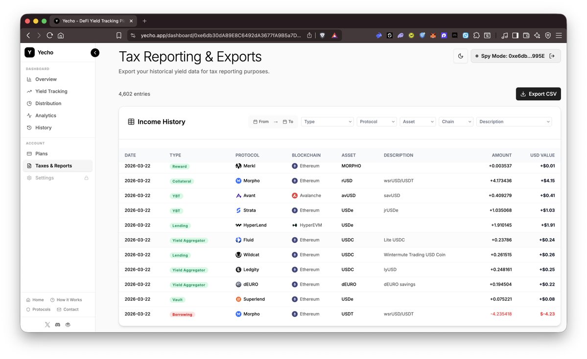Click the HyperLend protocol icon
The height and width of the screenshot is (359, 587).
(238, 225)
